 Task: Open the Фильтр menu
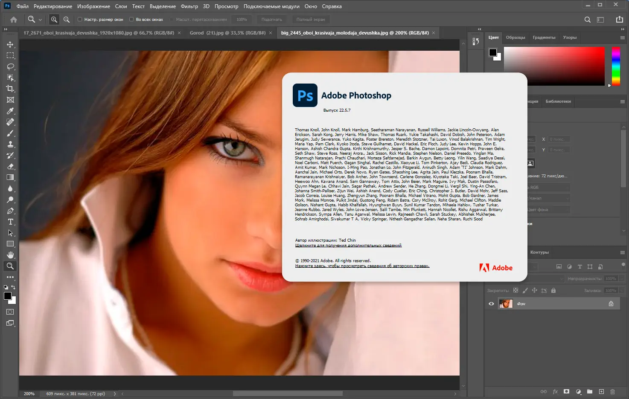(189, 6)
